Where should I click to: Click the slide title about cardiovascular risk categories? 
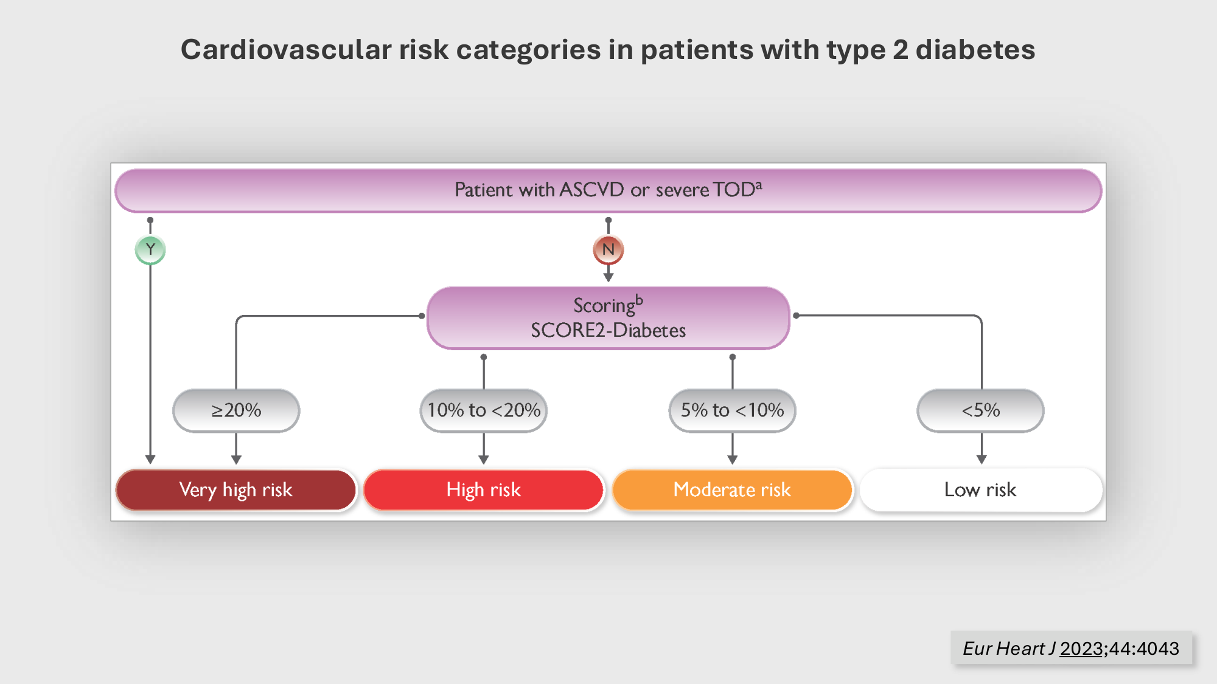coord(608,49)
